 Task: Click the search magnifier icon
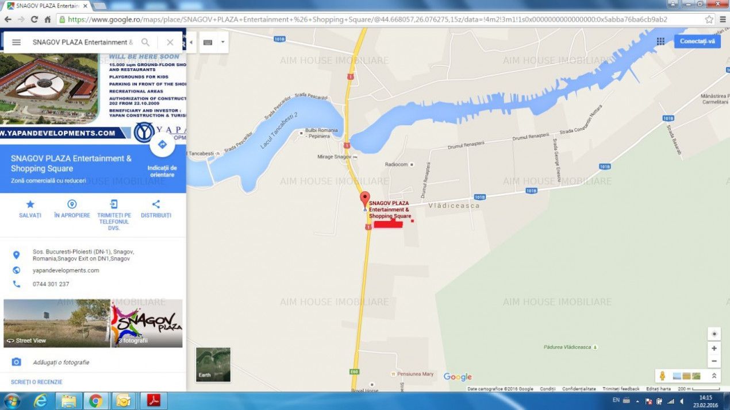145,42
